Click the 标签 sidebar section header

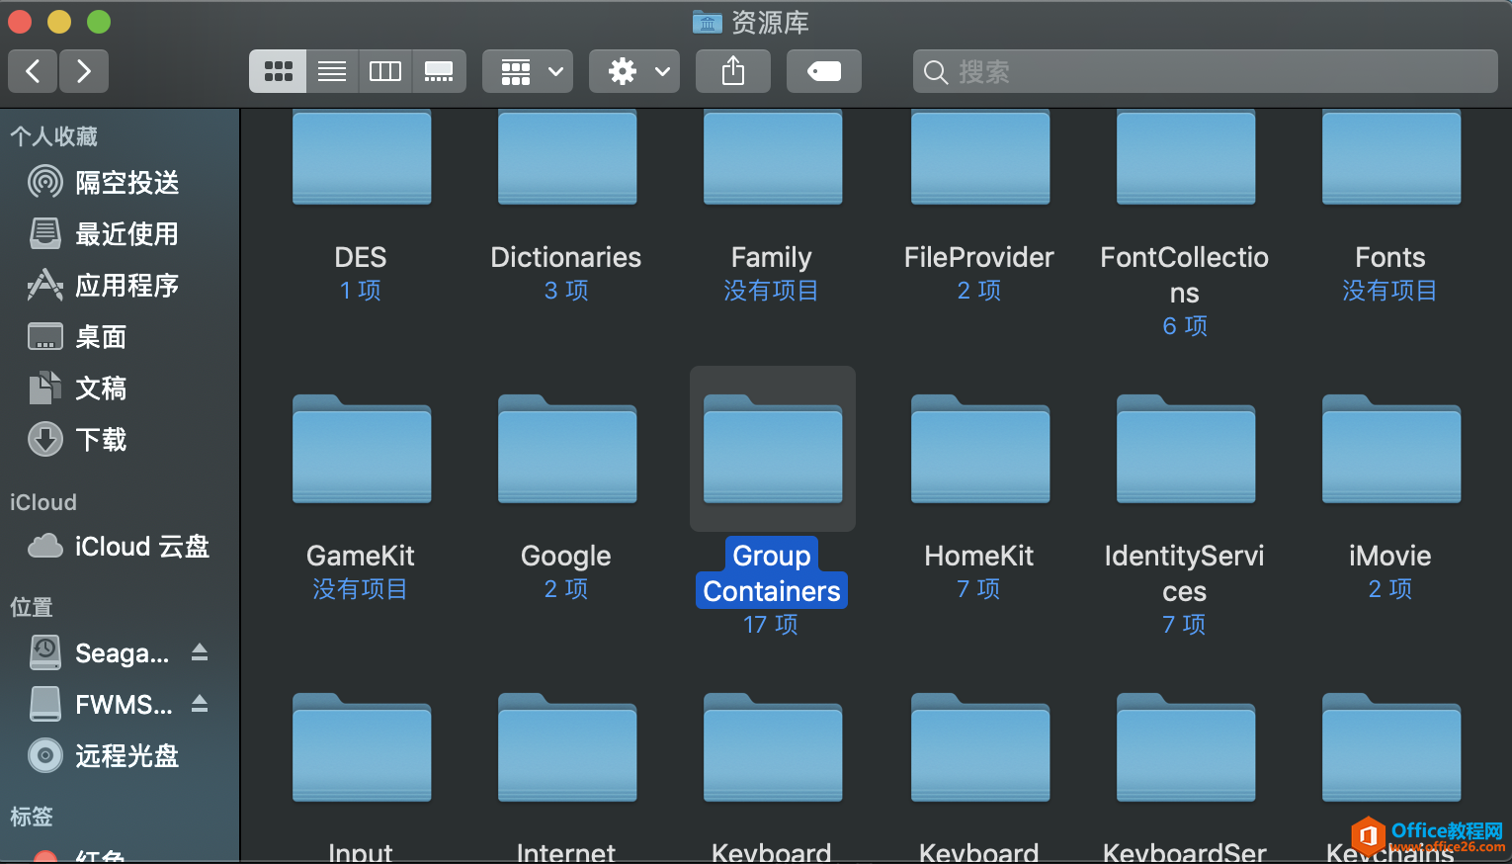pyautogui.click(x=32, y=817)
